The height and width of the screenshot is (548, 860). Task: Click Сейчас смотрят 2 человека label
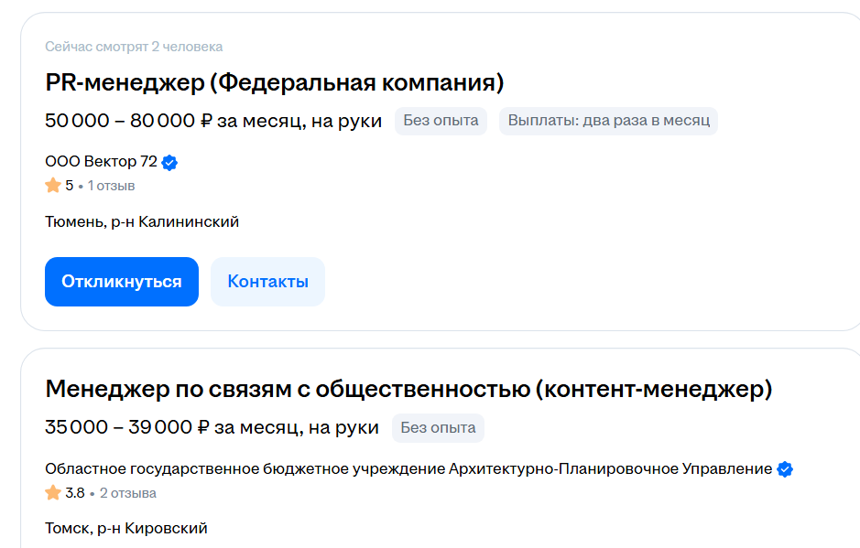pos(134,47)
